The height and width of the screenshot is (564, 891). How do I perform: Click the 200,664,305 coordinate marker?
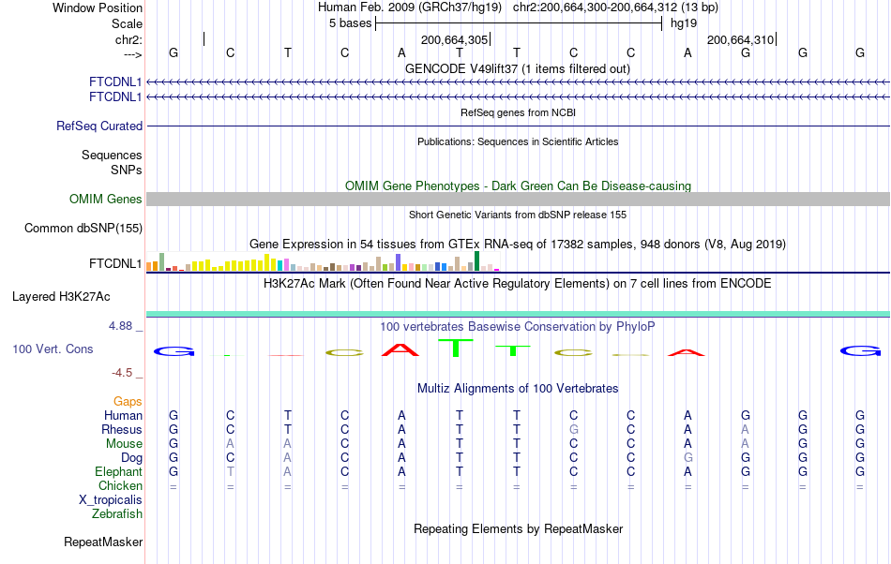click(x=455, y=39)
